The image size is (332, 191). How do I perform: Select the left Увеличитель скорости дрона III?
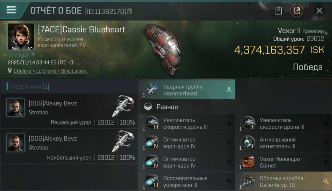[187, 123]
